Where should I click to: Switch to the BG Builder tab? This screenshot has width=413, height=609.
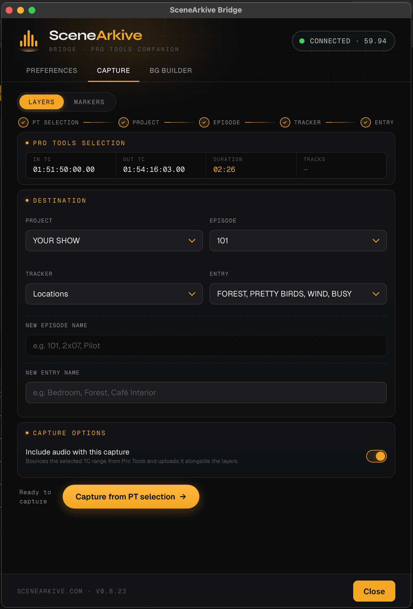[171, 71]
